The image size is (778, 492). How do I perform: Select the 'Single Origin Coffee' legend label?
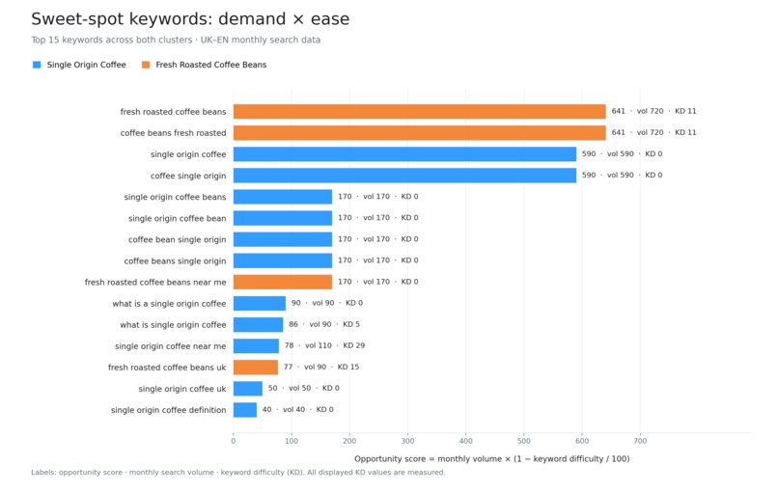(86, 65)
